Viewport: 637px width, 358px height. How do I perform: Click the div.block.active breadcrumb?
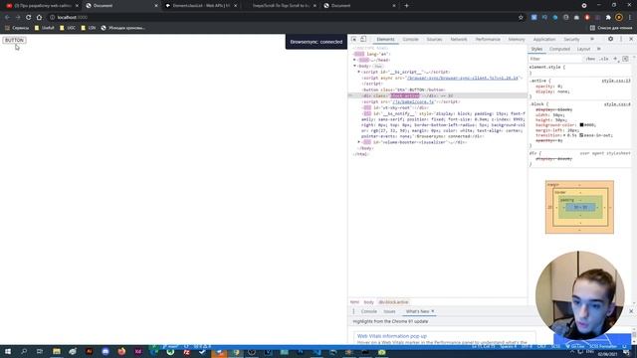(x=393, y=302)
